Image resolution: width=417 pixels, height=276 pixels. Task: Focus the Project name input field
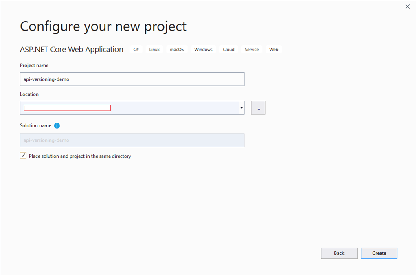pos(132,79)
